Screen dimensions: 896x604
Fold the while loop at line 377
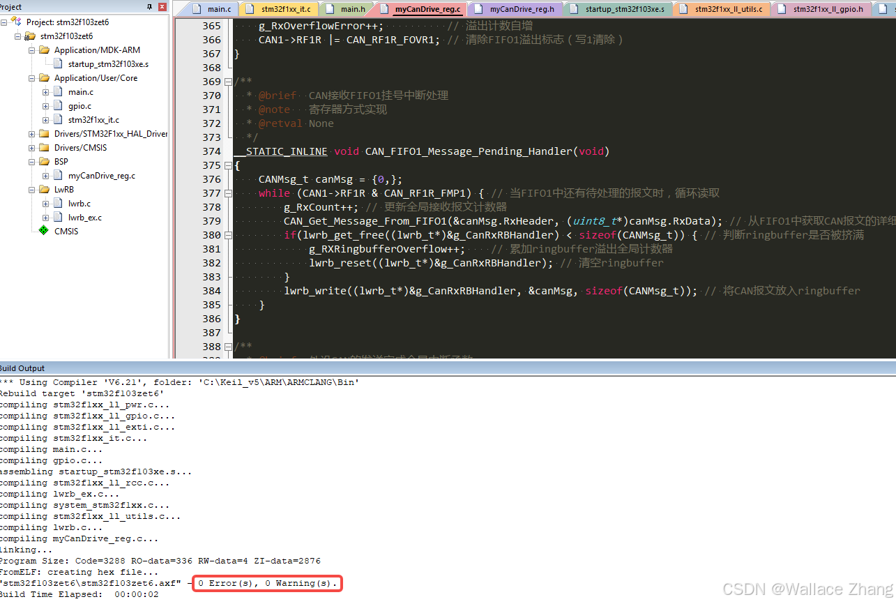coord(227,193)
